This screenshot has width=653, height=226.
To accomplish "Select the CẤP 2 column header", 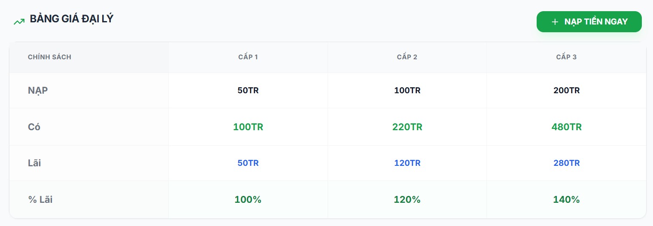I will (407, 57).
